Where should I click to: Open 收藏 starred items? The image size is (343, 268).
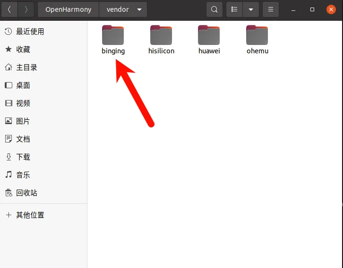pos(23,50)
